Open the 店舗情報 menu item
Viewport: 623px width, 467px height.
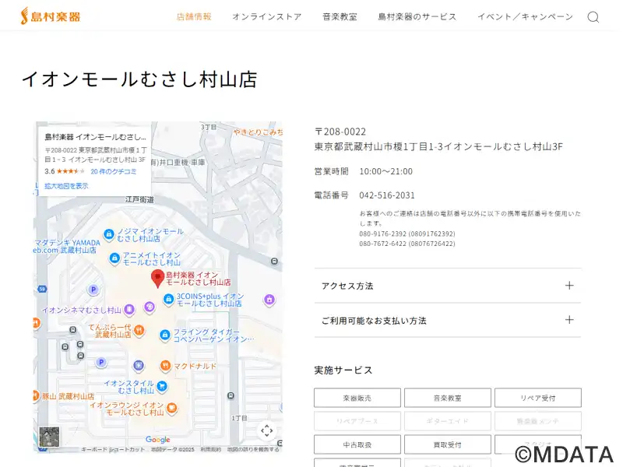click(194, 17)
